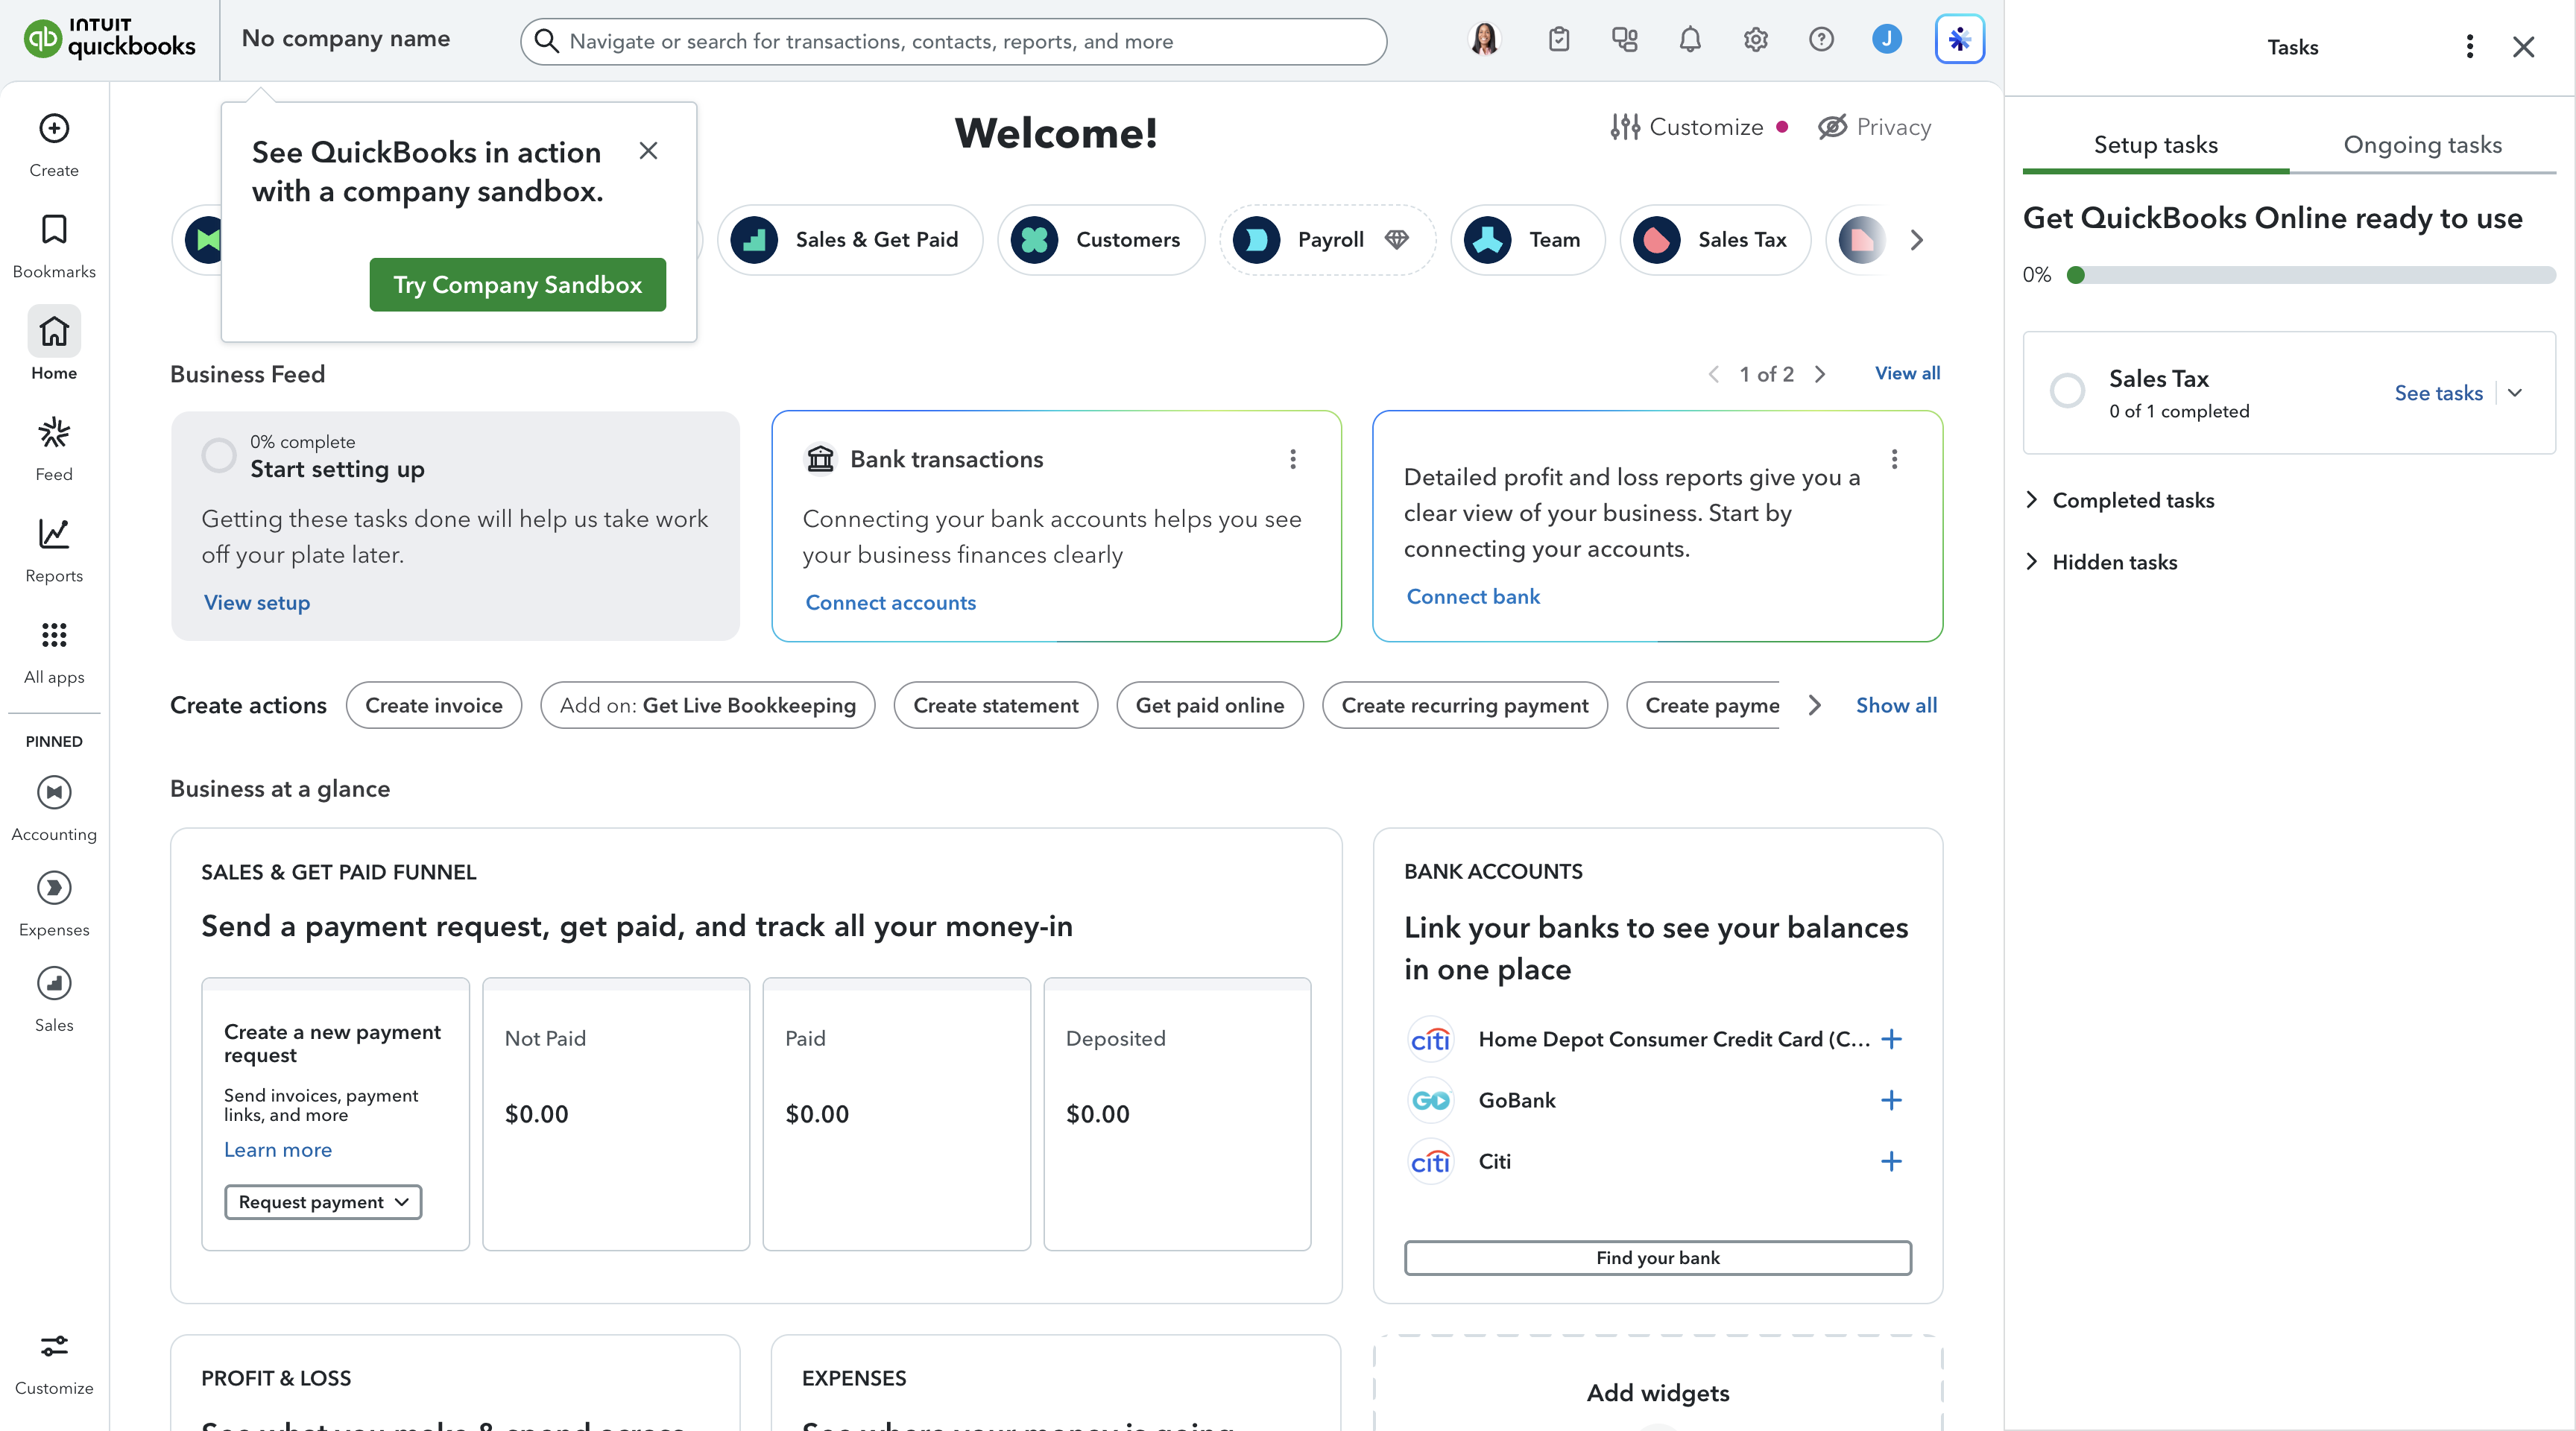Open profit and loss card options menu

(x=1894, y=459)
